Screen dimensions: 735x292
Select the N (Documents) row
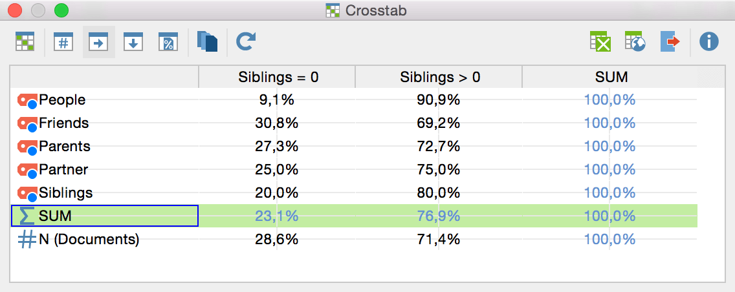[x=354, y=240]
